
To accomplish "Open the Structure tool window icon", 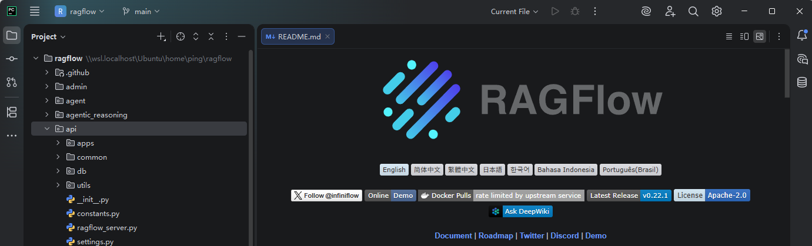I will pos(12,112).
